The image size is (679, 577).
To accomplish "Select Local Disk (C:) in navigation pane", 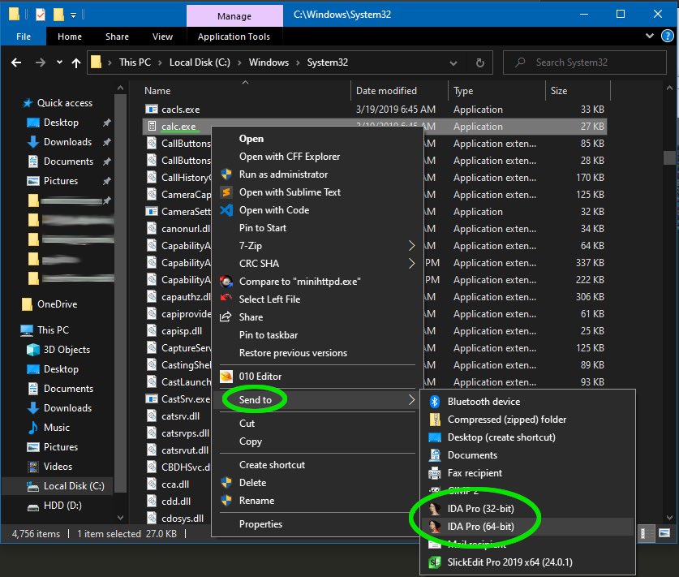I will [x=74, y=486].
